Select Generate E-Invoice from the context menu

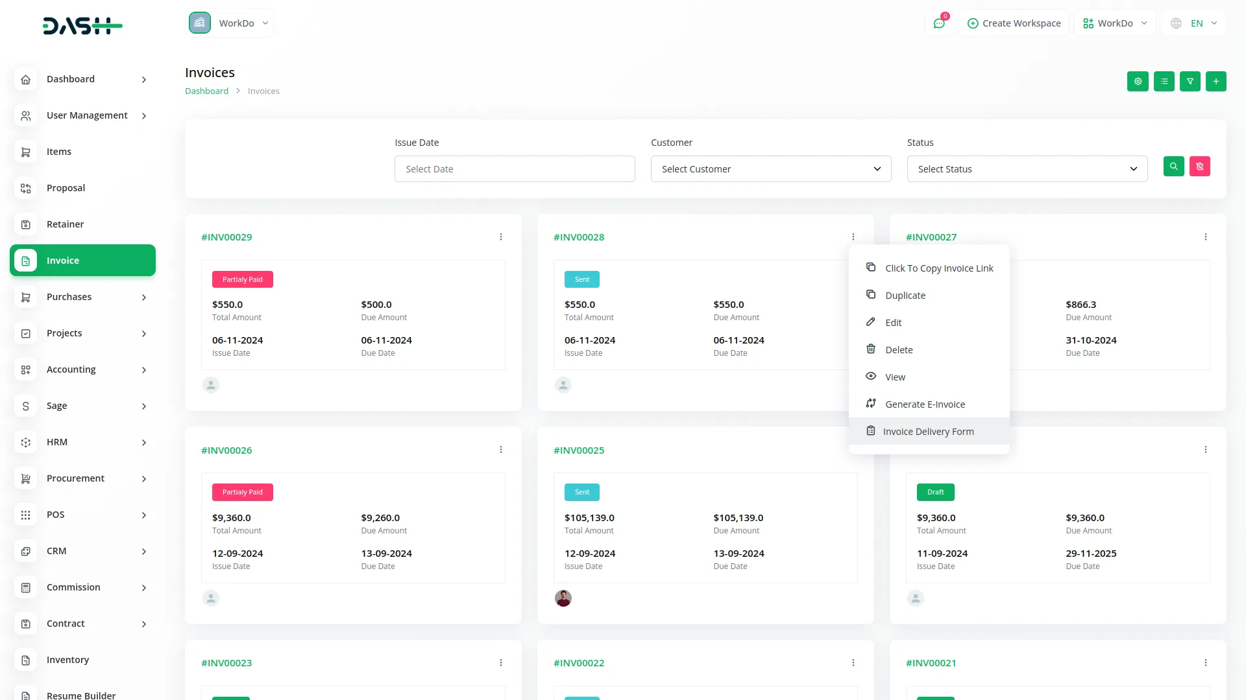925,404
